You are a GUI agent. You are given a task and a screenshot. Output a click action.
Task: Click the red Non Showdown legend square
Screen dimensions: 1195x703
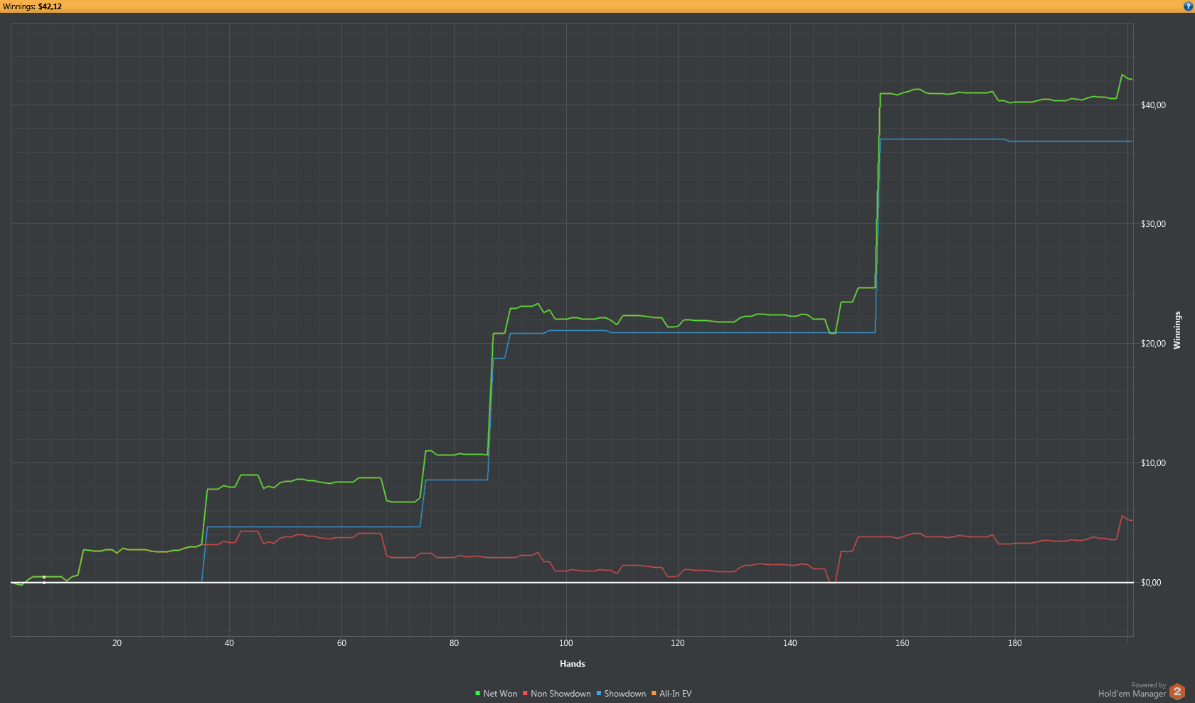pyautogui.click(x=525, y=694)
